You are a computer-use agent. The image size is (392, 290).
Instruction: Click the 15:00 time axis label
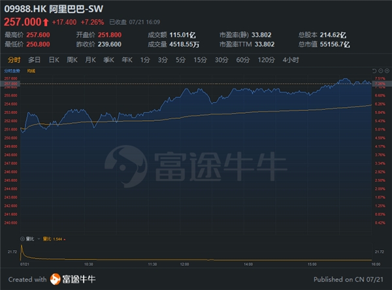pos(312,265)
